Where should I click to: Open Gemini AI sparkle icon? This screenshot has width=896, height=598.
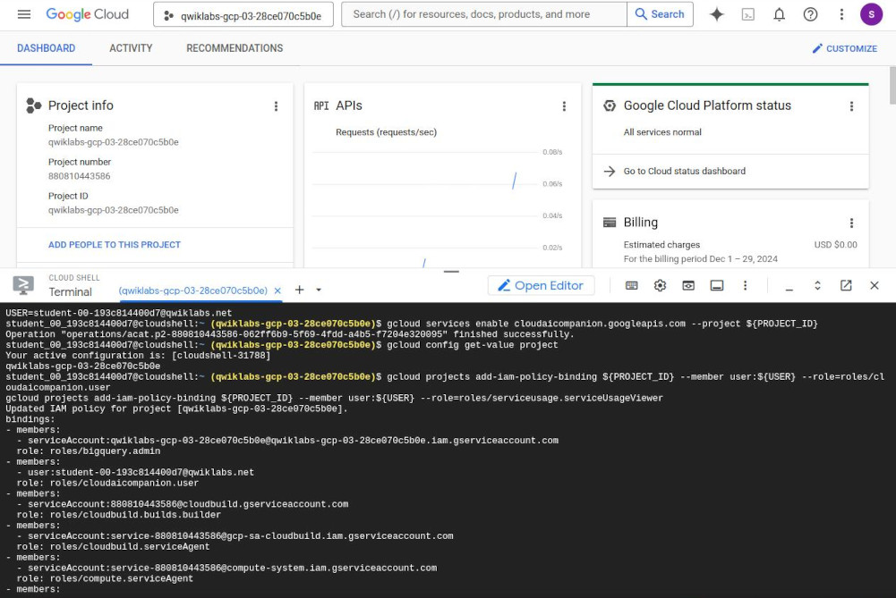(717, 14)
